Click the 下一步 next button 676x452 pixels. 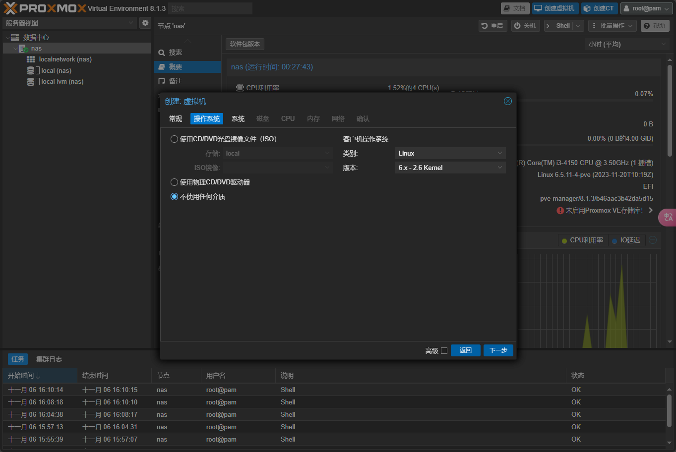498,350
